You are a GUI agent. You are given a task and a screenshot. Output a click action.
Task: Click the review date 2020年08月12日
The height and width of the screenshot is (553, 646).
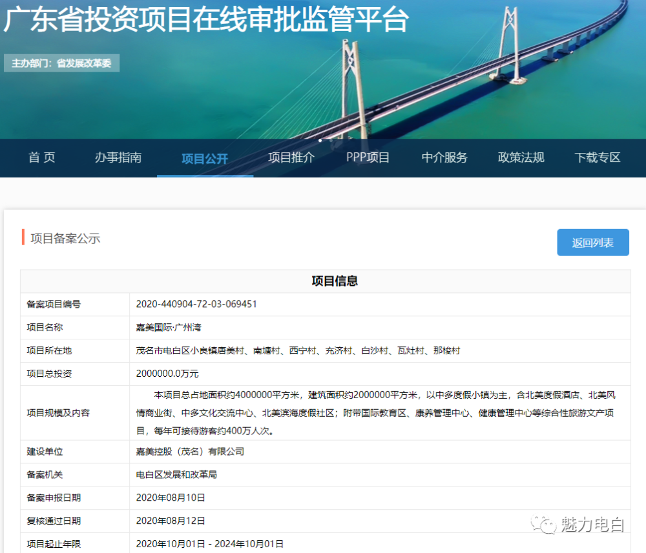point(171,521)
